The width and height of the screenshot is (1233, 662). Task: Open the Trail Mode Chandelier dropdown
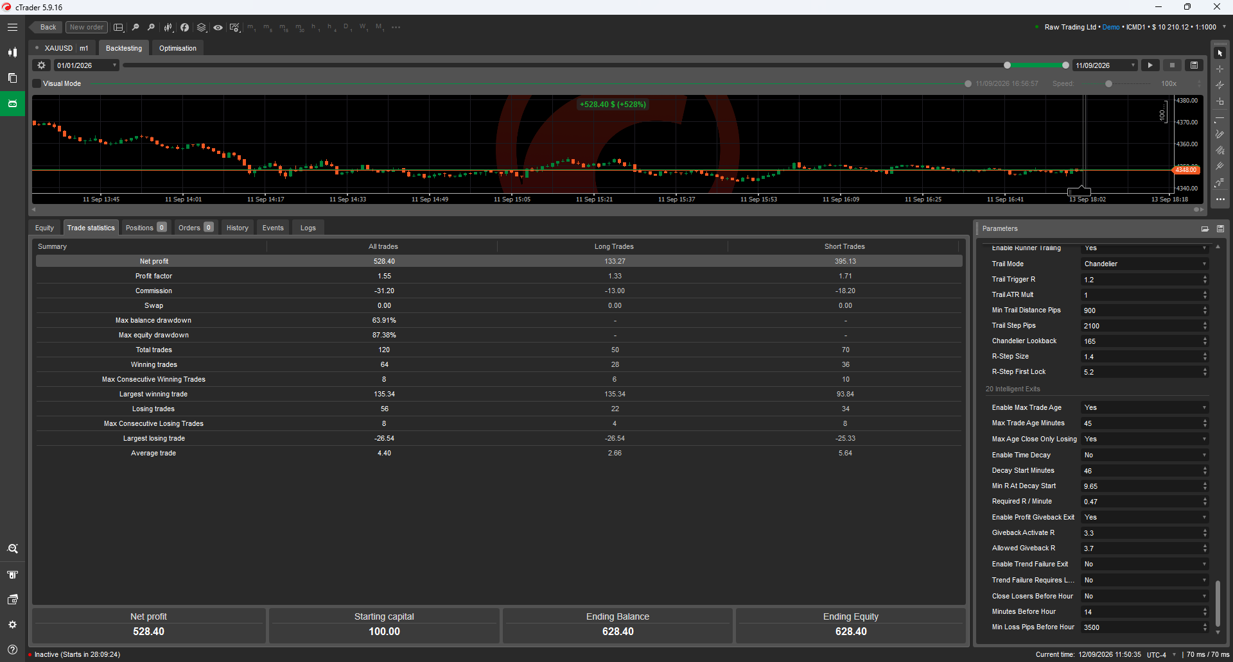tap(1144, 264)
